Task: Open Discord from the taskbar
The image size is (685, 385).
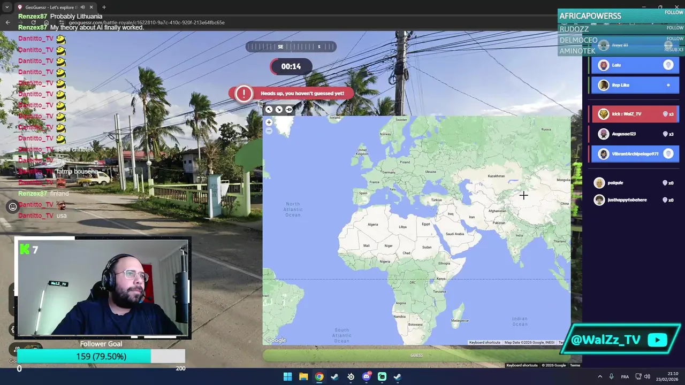Action: [367, 376]
